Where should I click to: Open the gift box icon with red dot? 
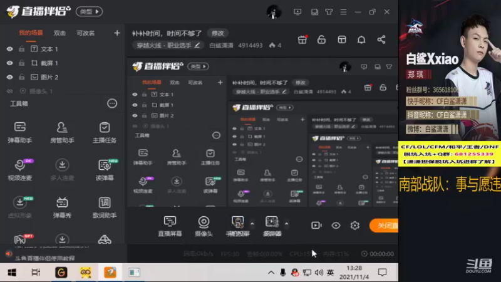point(302,39)
